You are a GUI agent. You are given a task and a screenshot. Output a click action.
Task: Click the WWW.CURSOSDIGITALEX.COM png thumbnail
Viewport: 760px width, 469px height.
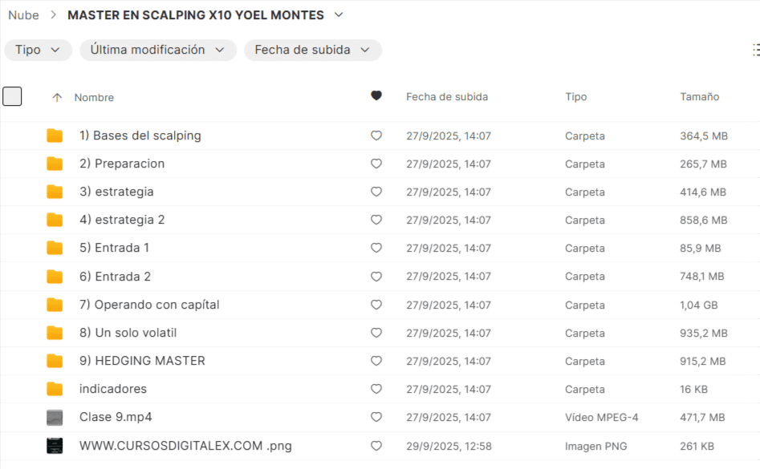pyautogui.click(x=55, y=446)
